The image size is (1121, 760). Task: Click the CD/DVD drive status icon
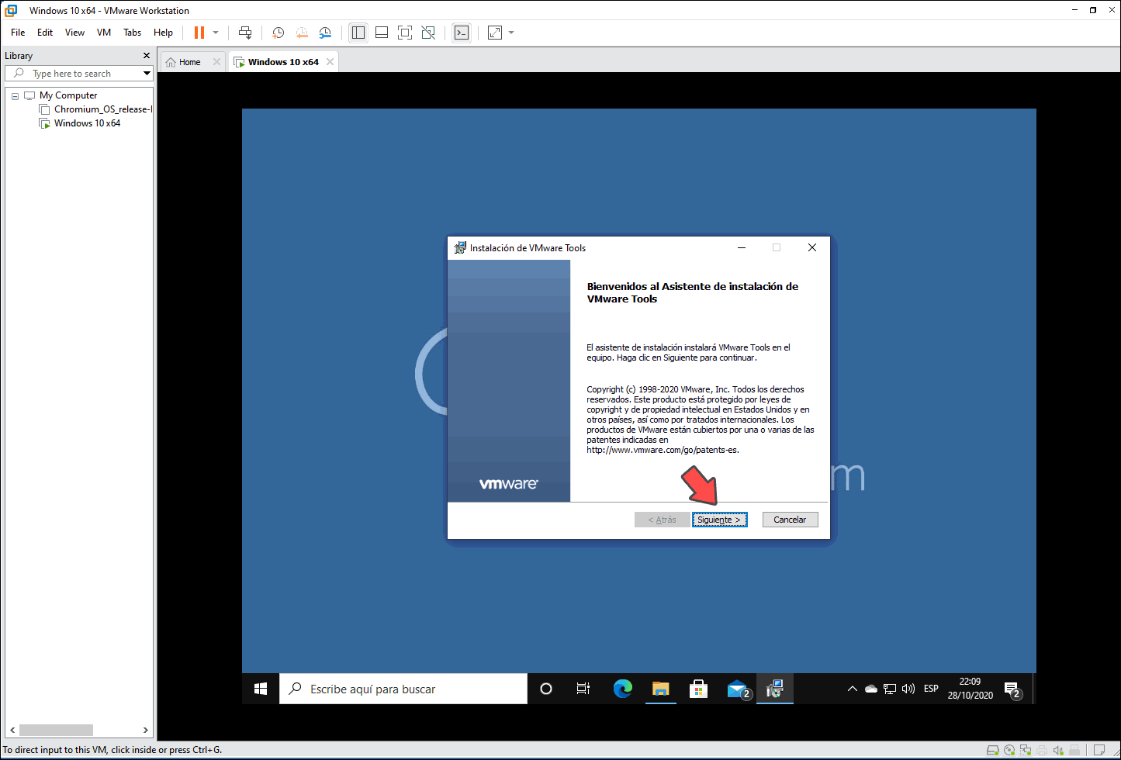[1009, 750]
